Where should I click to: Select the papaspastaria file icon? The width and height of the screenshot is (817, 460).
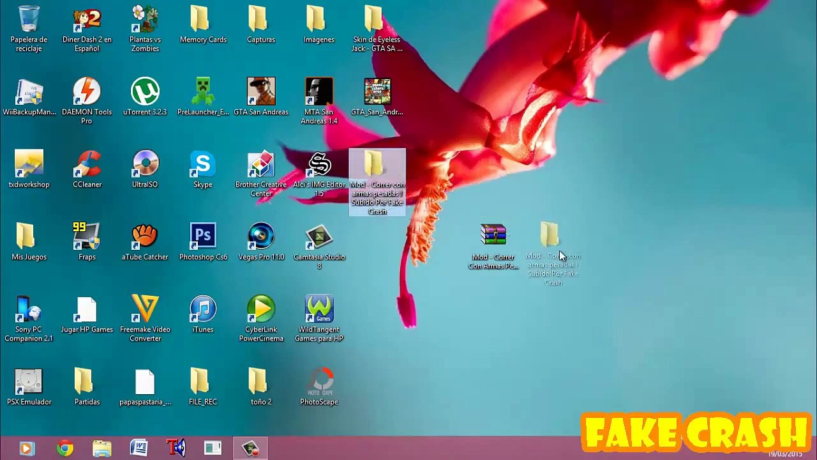coord(145,387)
